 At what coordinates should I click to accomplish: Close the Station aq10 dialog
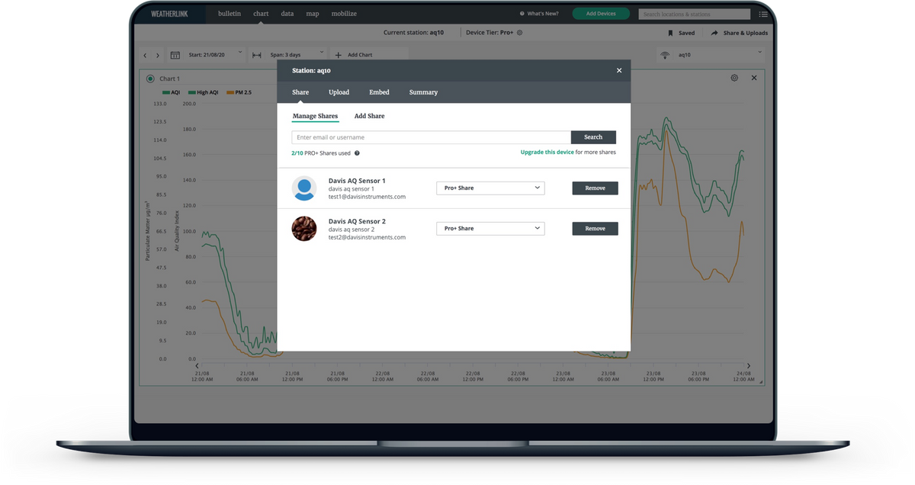[x=619, y=70]
